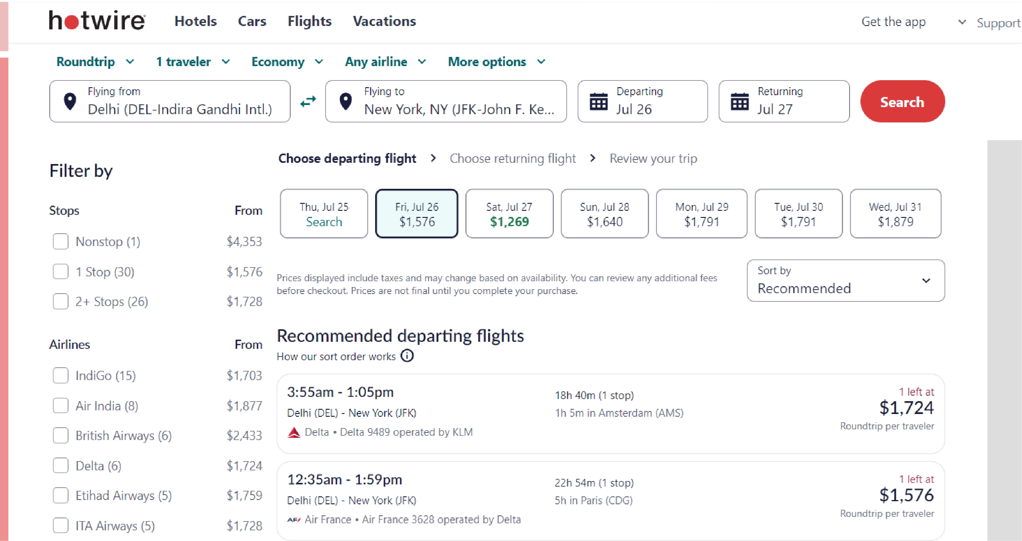Screen dimensions: 1022x541
Task: Expand the Roundtrip trip type dropdown
Action: [95, 62]
